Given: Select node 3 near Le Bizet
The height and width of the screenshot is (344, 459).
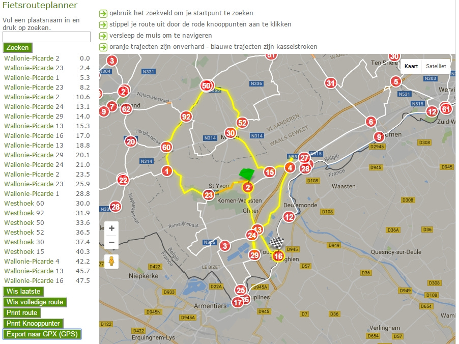Looking at the screenshot, I should (224, 246).
